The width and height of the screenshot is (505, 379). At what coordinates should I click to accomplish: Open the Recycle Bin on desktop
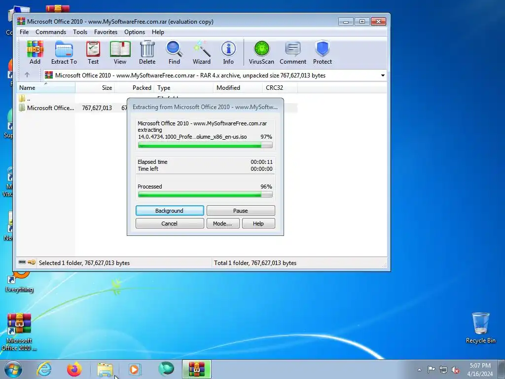480,328
